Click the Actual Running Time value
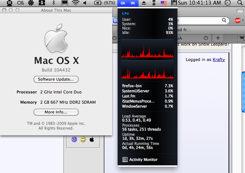This screenshot has height=173, width=245. pyautogui.click(x=137, y=147)
